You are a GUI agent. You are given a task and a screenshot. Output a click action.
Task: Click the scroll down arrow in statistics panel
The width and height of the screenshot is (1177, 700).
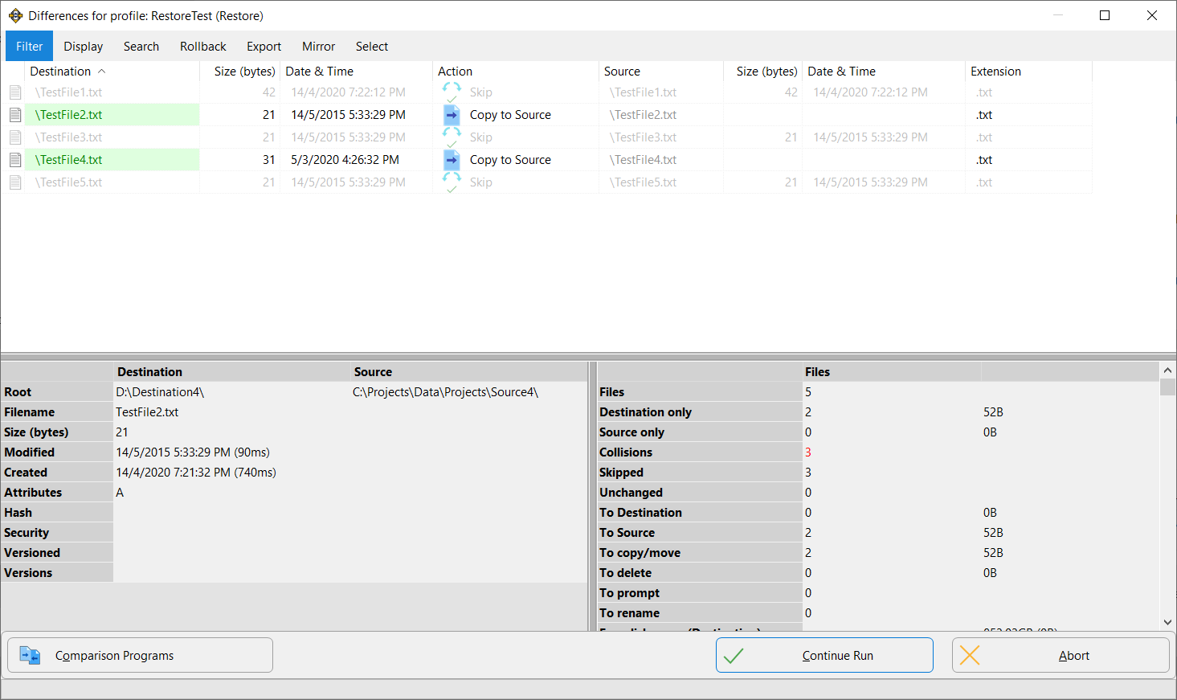pos(1167,622)
